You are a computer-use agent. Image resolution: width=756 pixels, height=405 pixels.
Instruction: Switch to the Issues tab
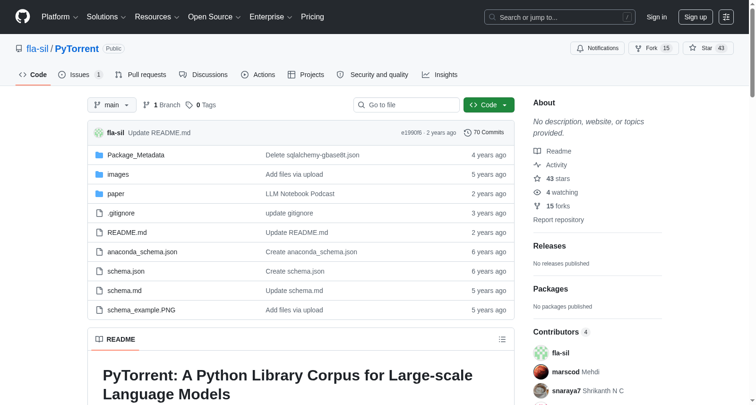tap(80, 75)
